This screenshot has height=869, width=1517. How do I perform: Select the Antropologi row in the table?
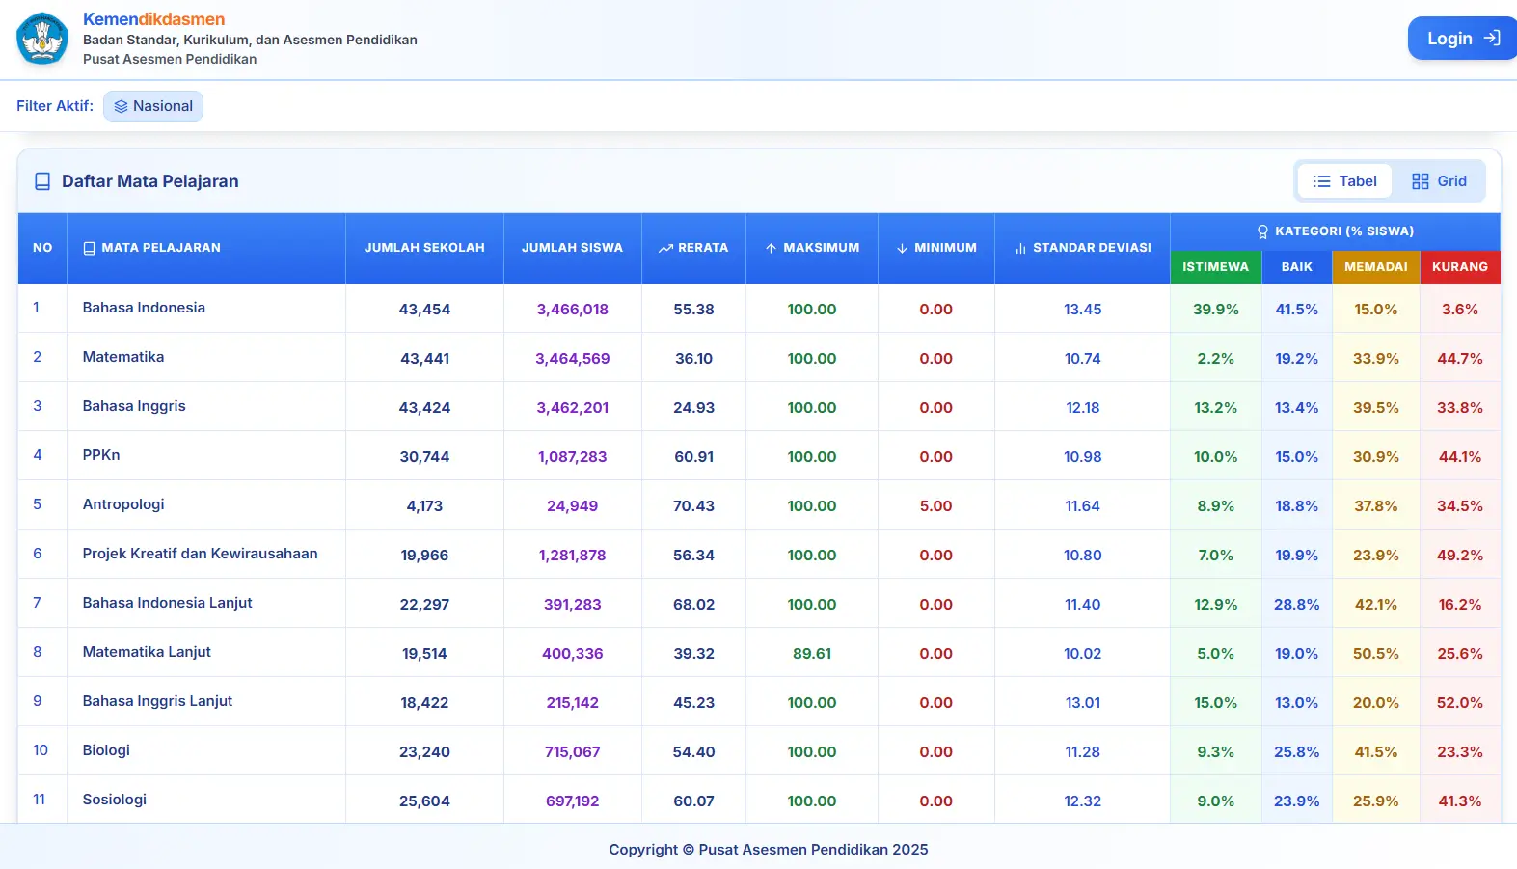(123, 504)
